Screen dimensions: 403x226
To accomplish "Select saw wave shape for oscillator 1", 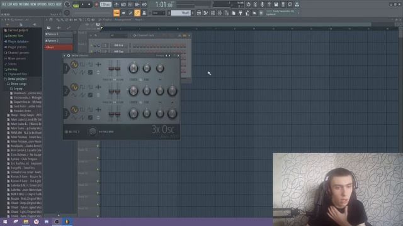I will pyautogui.click(x=82, y=73).
